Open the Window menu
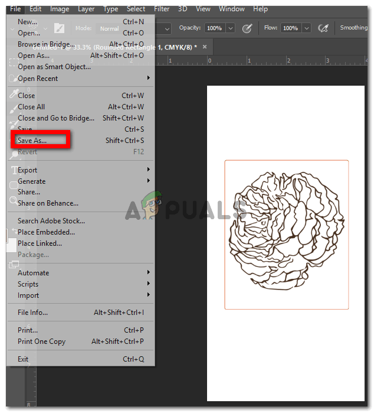The height and width of the screenshot is (413, 374). click(232, 9)
